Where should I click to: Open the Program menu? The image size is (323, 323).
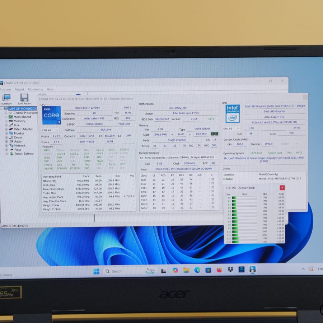[5, 89]
